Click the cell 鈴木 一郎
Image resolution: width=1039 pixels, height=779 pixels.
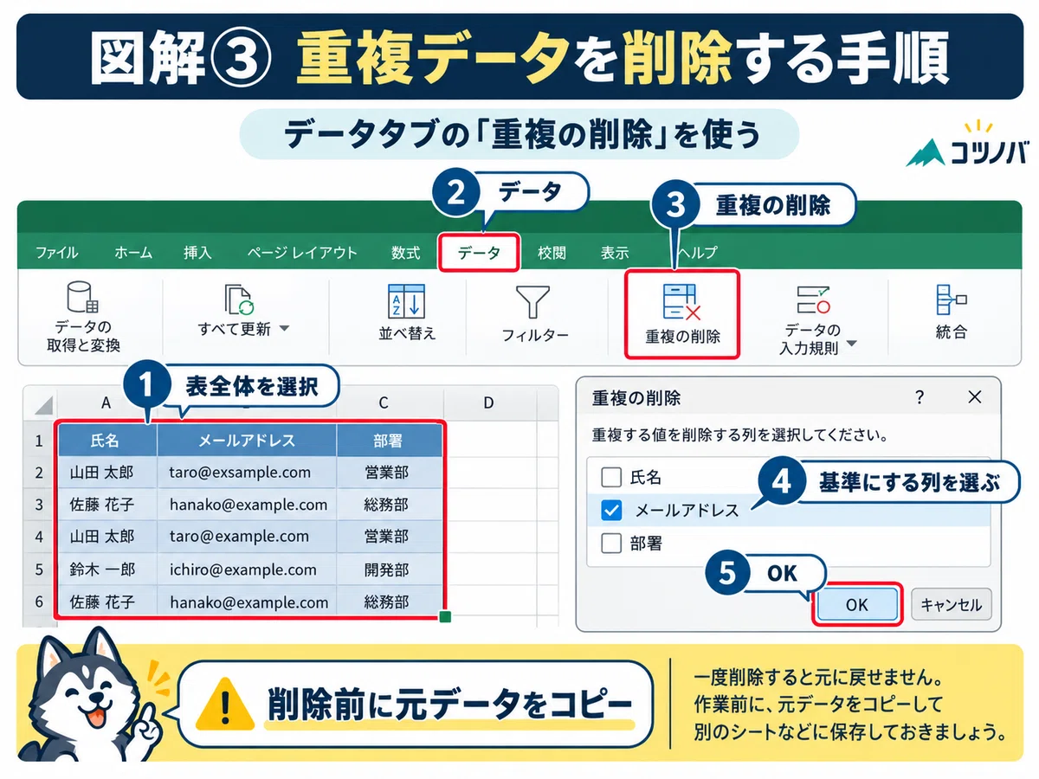(107, 570)
